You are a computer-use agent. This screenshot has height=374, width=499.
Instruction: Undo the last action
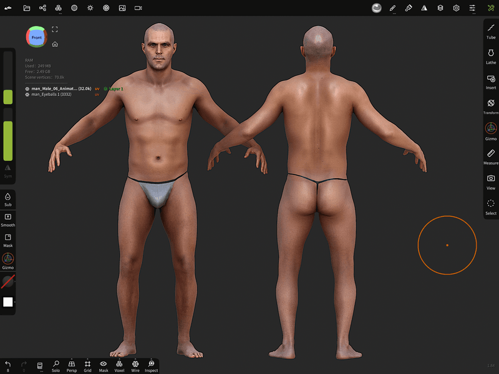click(8, 366)
